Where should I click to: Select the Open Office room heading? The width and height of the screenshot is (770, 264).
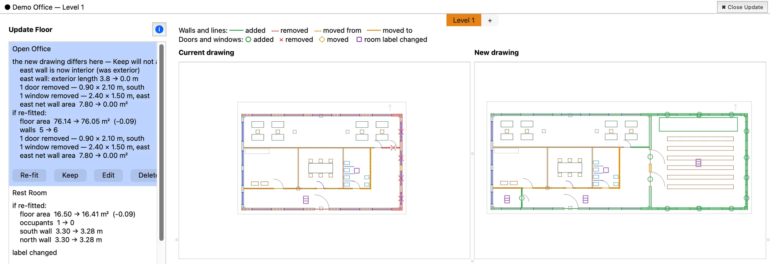[31, 49]
